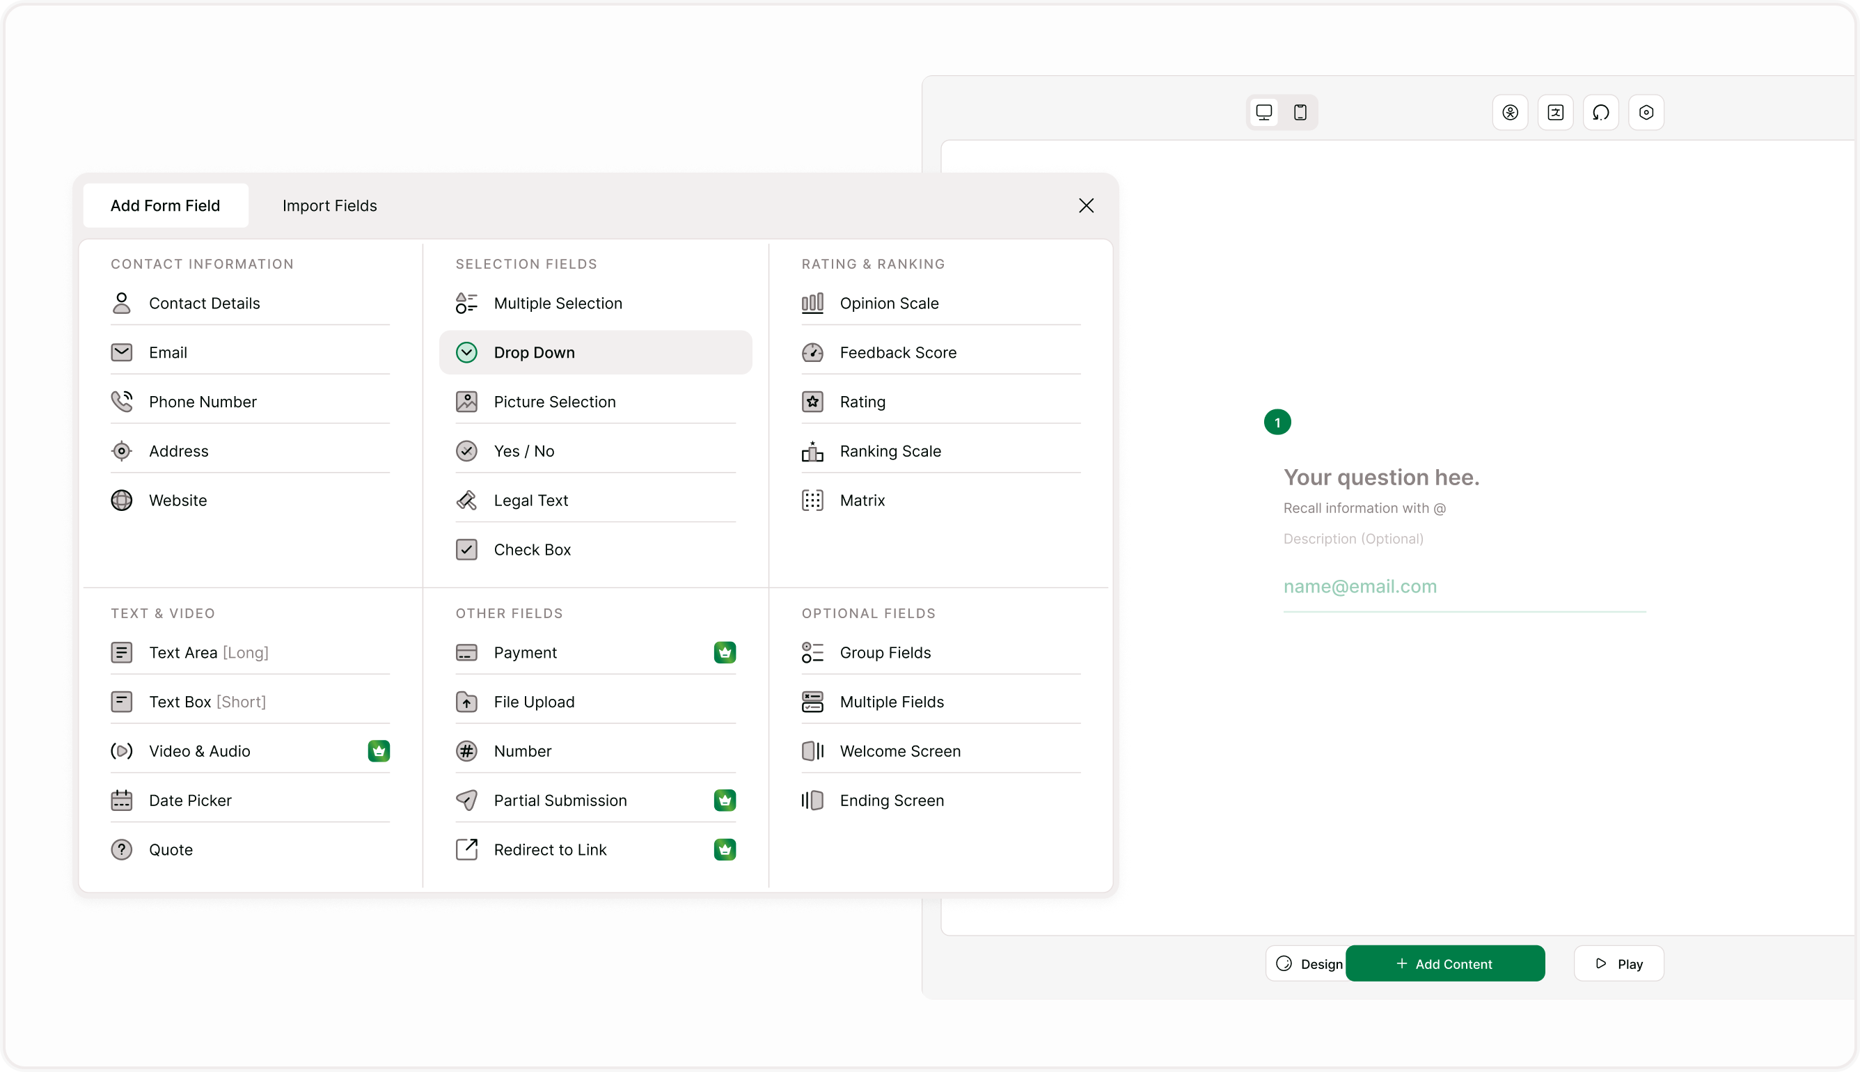Add a Yes / No field icon
Image resolution: width=1860 pixels, height=1072 pixels.
click(x=466, y=451)
